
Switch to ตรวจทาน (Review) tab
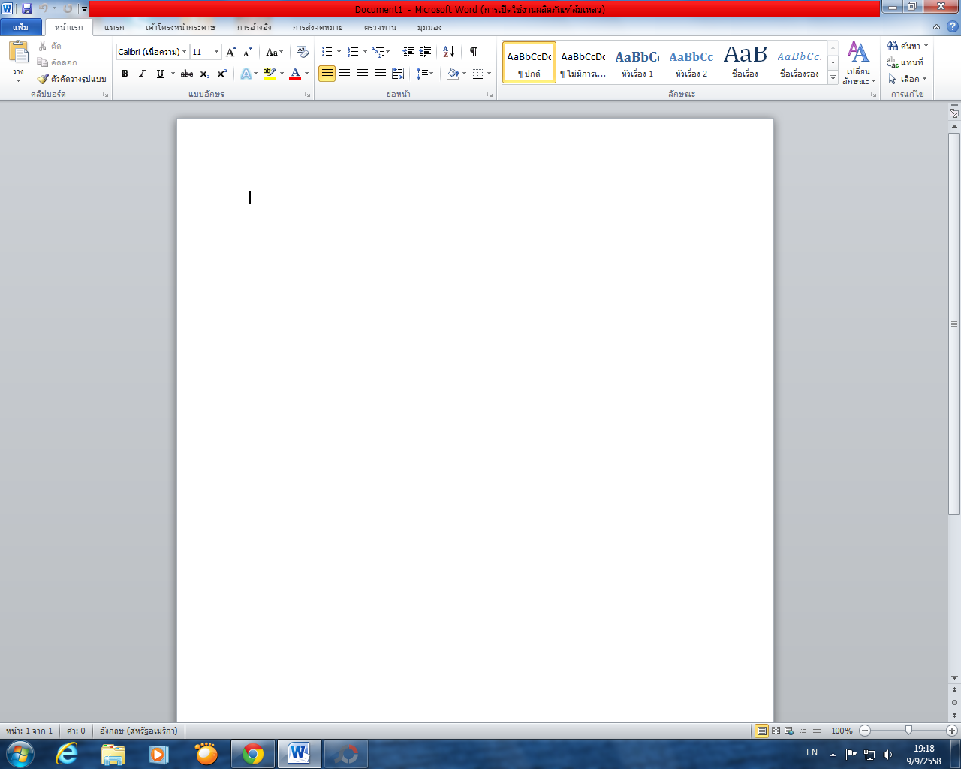[380, 27]
